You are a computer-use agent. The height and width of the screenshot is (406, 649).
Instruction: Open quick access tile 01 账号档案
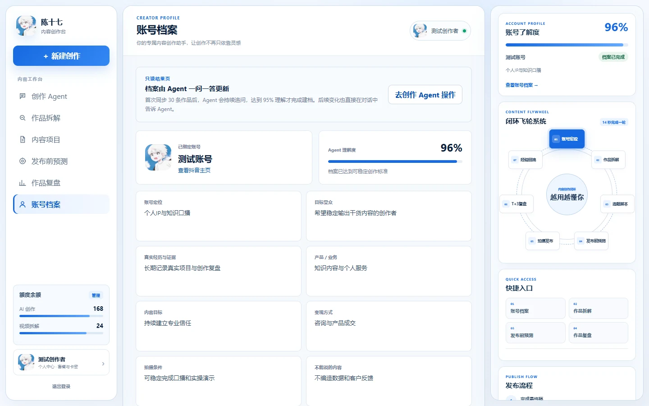[x=535, y=308]
